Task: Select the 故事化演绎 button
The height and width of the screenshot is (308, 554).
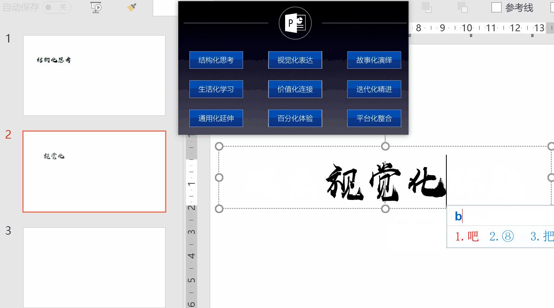Action: 374,60
